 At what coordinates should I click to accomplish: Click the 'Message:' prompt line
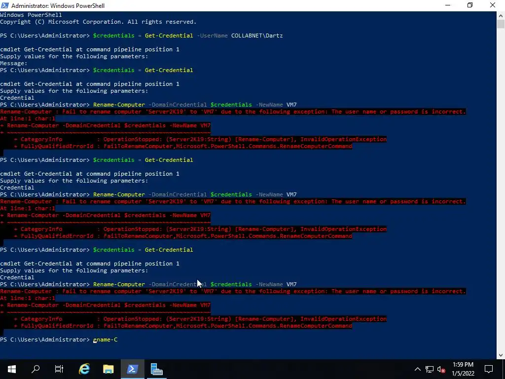(x=14, y=63)
